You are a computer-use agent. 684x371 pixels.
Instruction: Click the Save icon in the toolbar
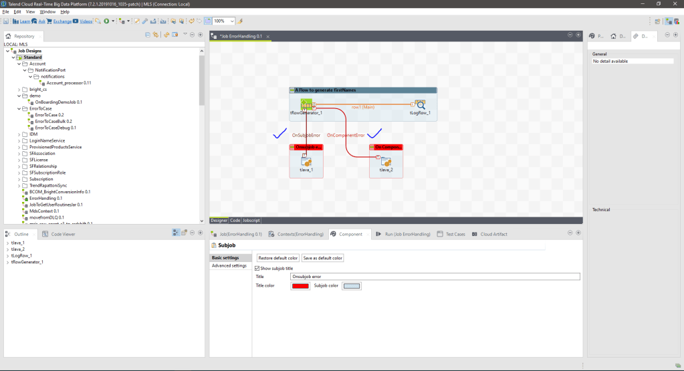7,21
